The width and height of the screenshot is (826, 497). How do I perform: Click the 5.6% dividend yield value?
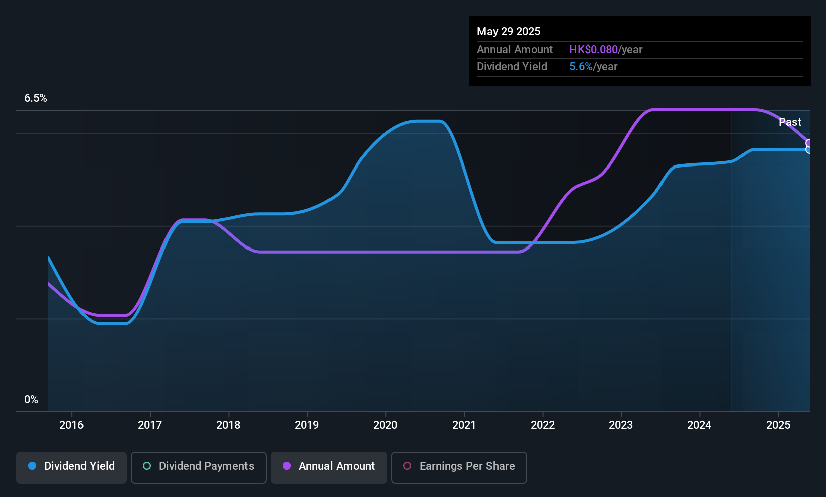581,67
